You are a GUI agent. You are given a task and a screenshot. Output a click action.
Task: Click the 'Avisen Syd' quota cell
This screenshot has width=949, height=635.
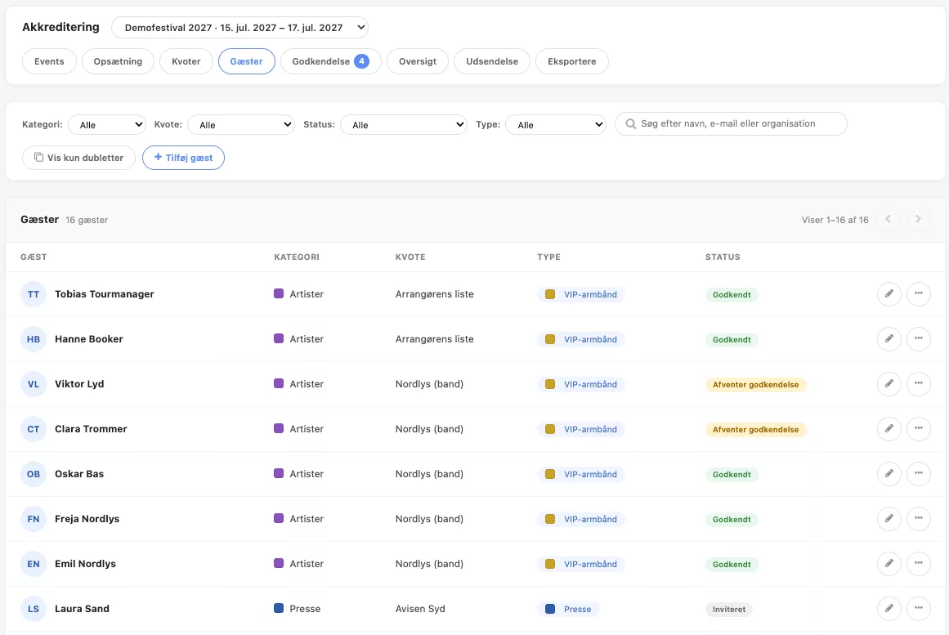(x=420, y=608)
